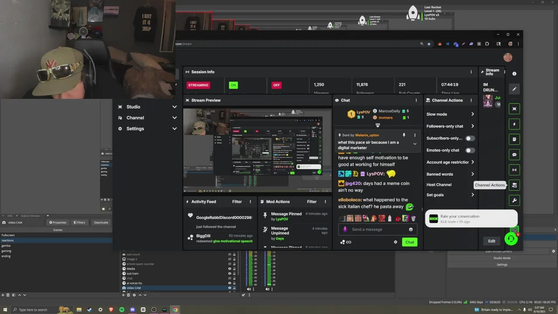The image size is (558, 314).
Task: Click Host Channel action
Action: (x=439, y=185)
